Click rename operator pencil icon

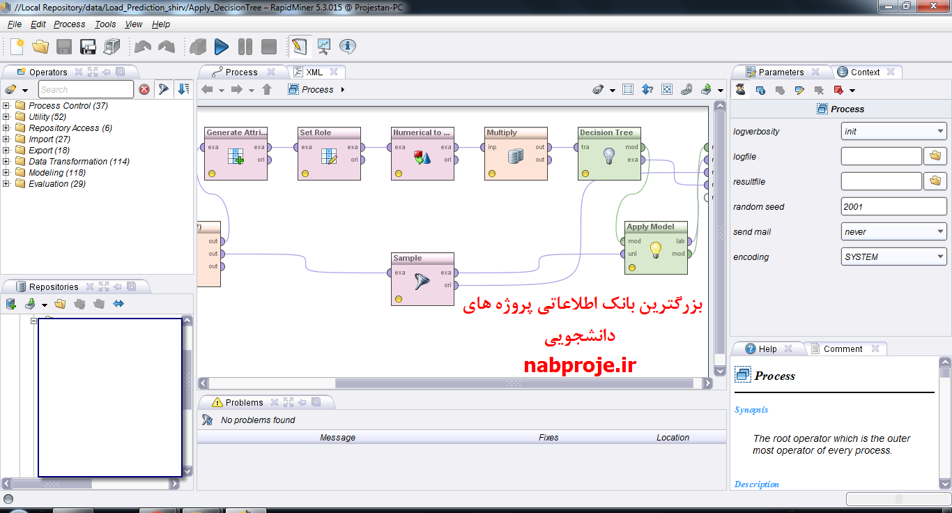coord(799,90)
